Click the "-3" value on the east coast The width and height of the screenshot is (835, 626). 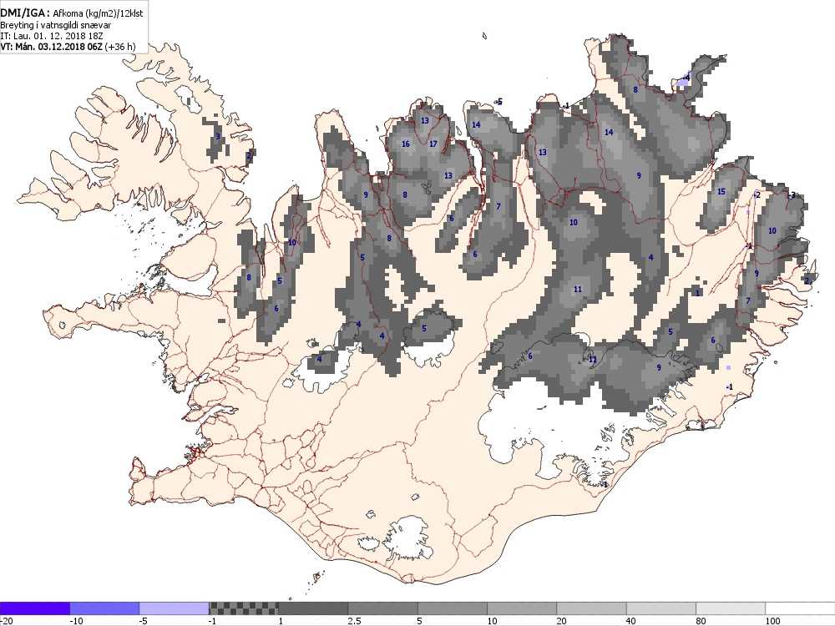(x=792, y=195)
